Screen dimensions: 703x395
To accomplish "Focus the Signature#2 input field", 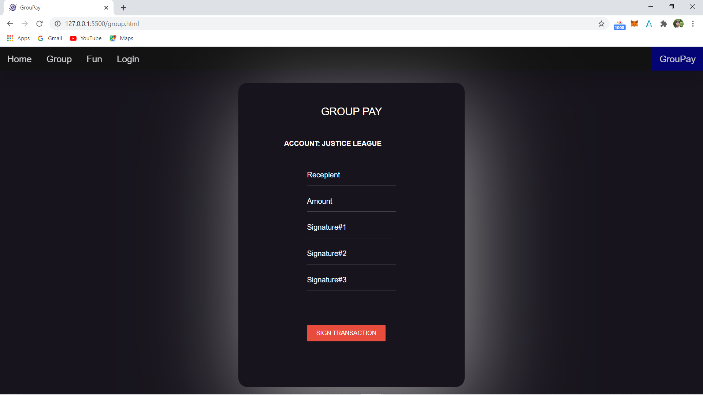I will (x=351, y=254).
